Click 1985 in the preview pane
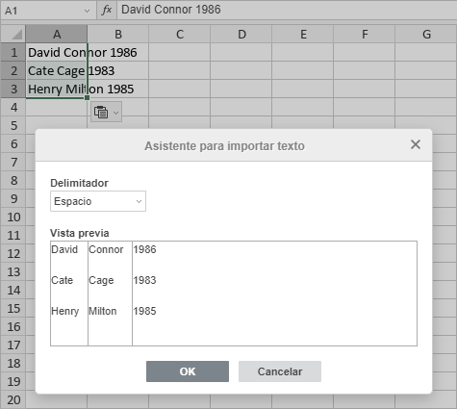The width and height of the screenshot is (457, 409). coord(144,311)
